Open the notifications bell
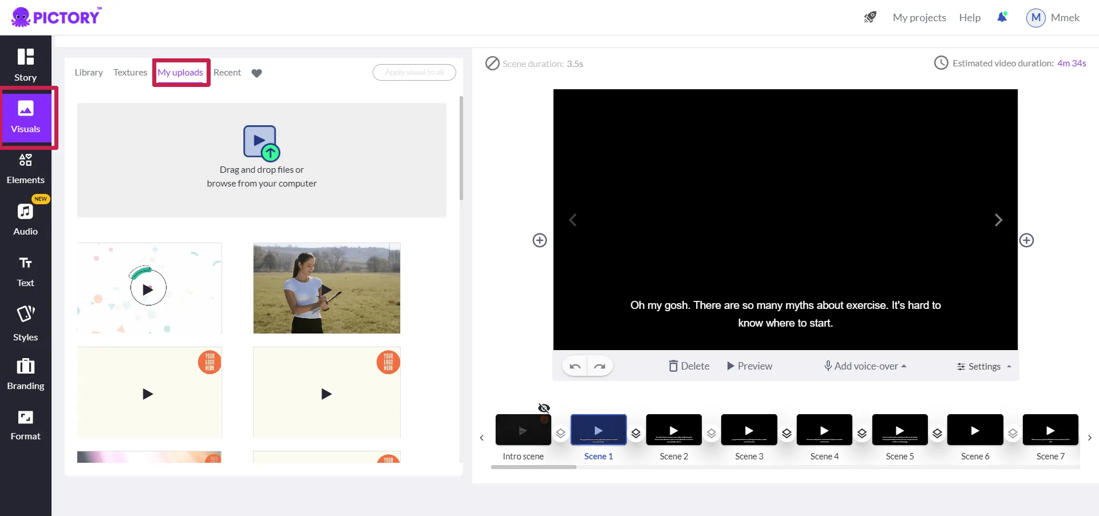 1002,17
